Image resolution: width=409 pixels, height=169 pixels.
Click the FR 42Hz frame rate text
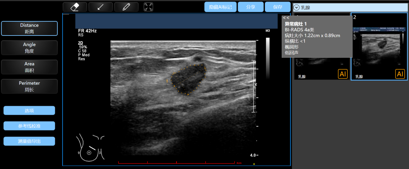(87, 31)
